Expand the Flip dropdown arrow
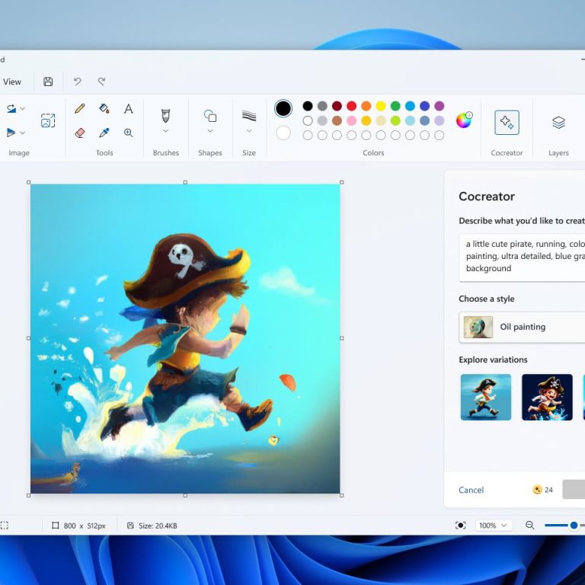 [23, 133]
